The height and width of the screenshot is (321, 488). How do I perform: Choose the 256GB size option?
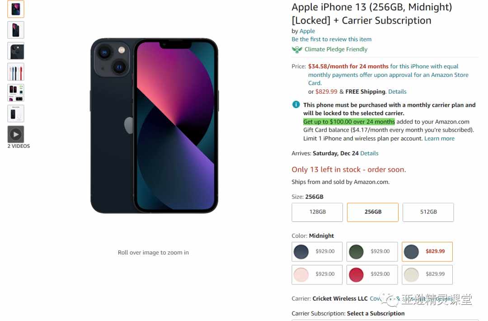point(372,212)
